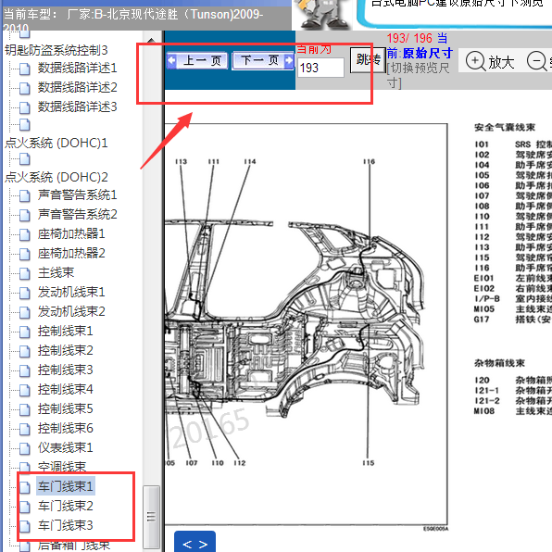Select 钥匙防盗系统控制3 in tree
552x552 pixels.
click(x=56, y=50)
